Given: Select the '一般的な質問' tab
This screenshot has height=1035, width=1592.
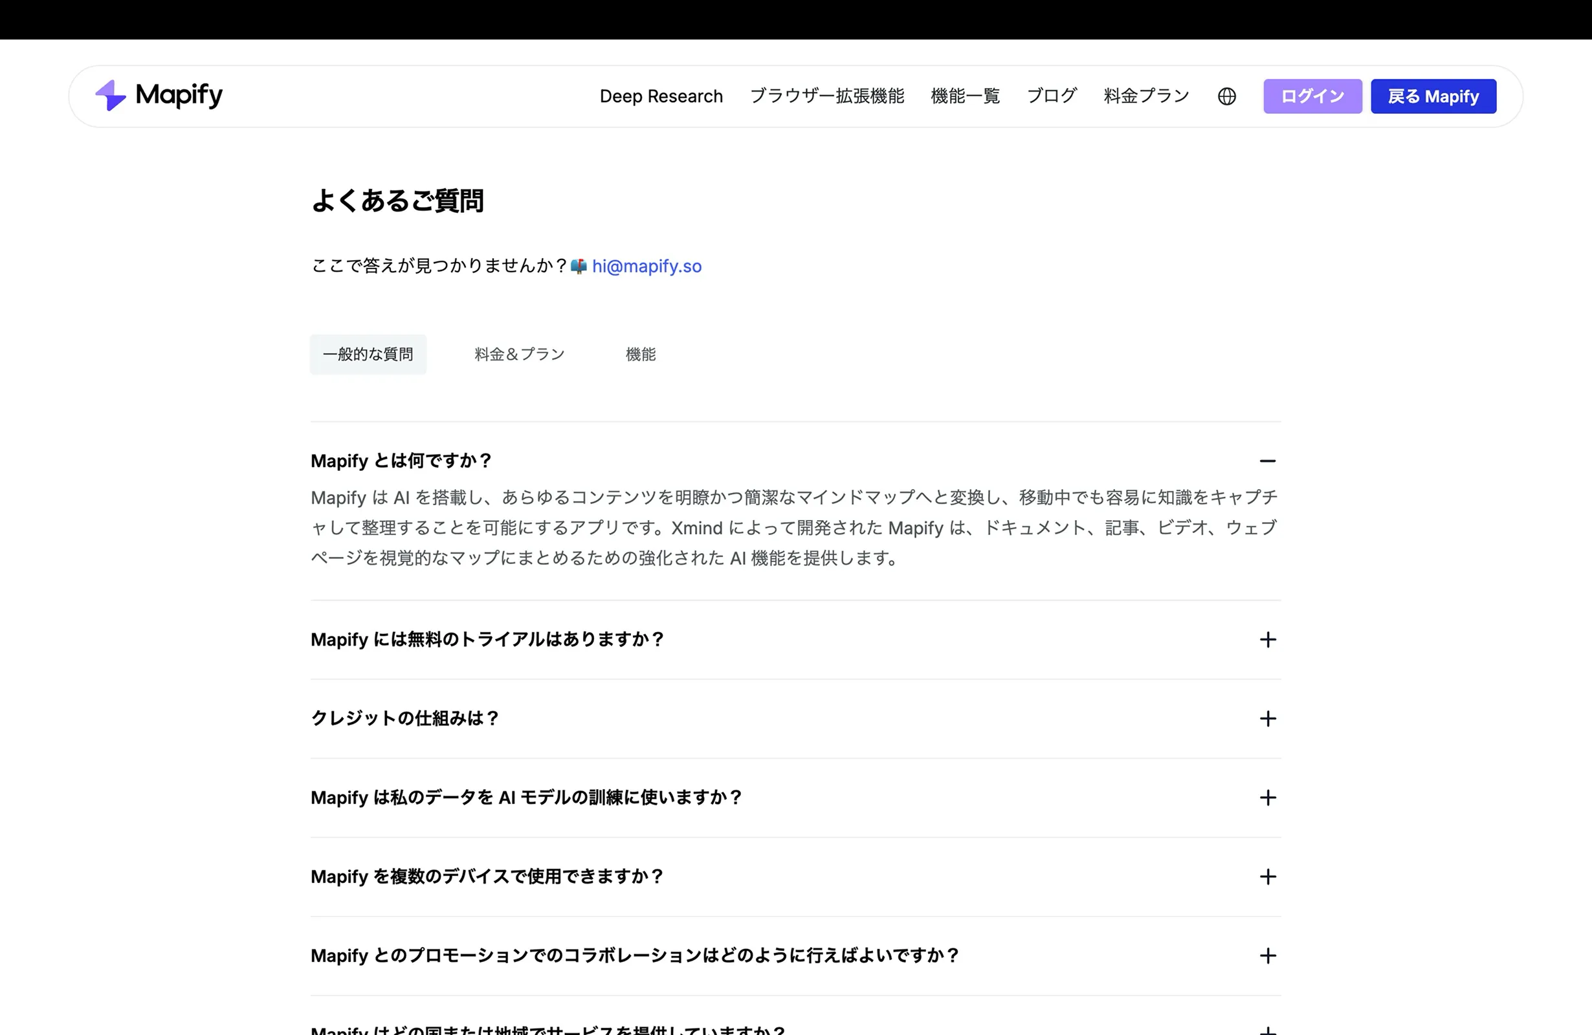Looking at the screenshot, I should [x=368, y=354].
